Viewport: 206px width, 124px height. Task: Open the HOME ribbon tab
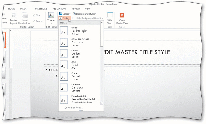tap(11, 9)
